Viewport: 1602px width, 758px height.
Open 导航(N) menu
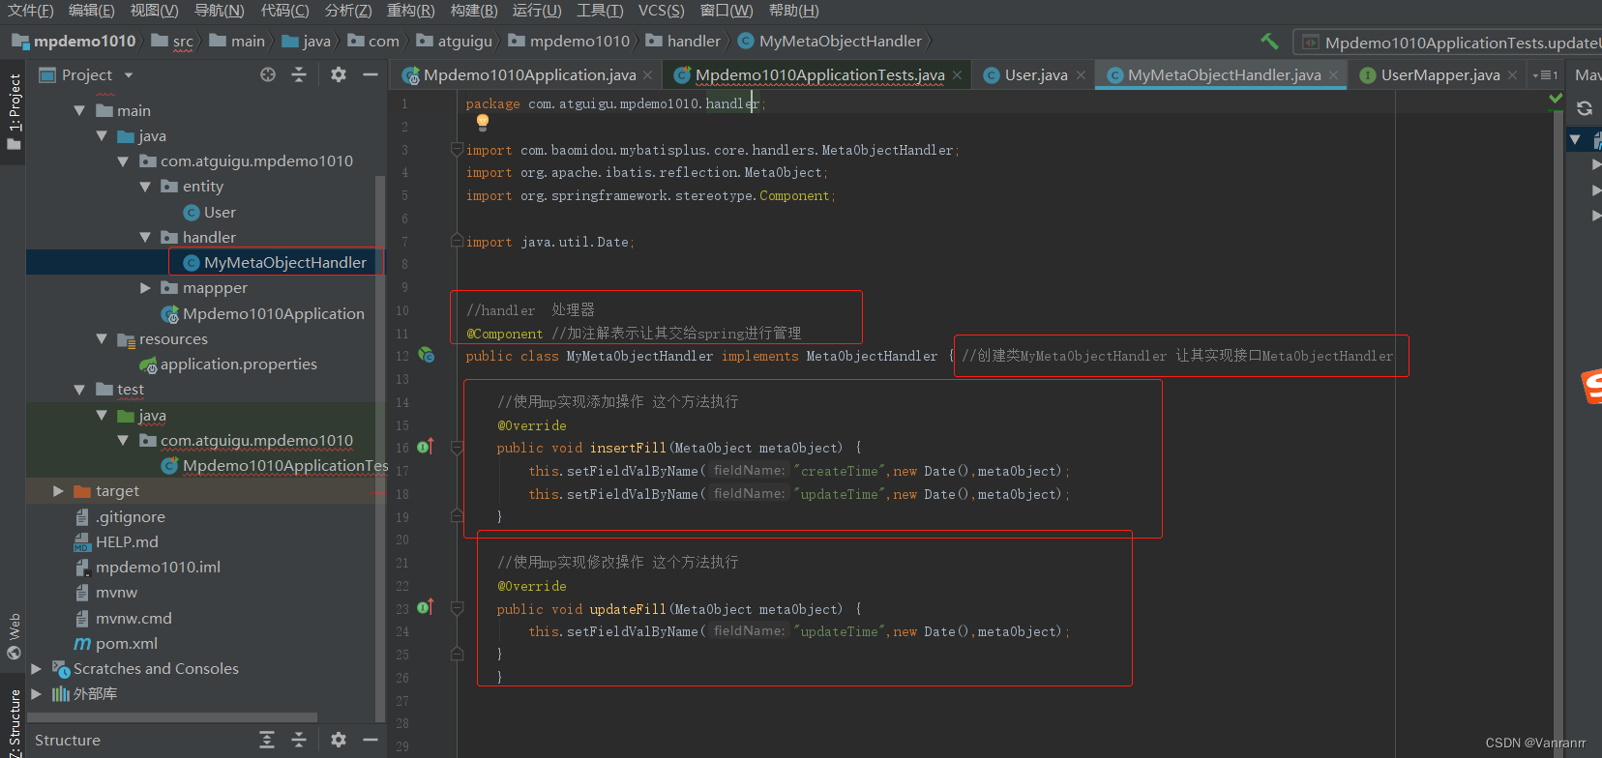click(x=219, y=11)
